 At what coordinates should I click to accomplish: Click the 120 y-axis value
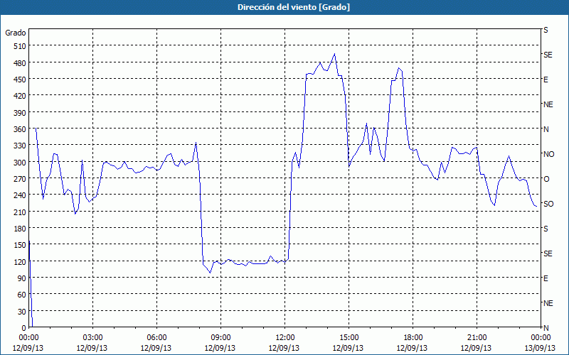20,261
